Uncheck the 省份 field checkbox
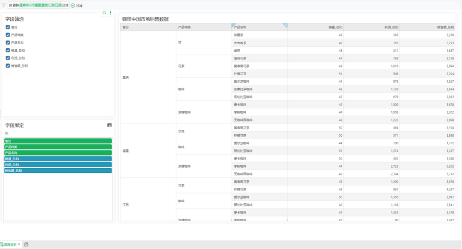Image resolution: width=462 pixels, height=249 pixels. (x=8, y=27)
